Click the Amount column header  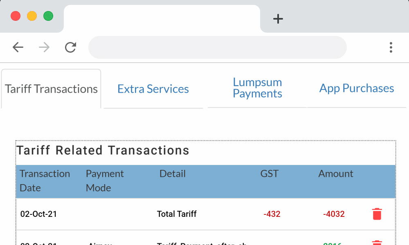335,174
